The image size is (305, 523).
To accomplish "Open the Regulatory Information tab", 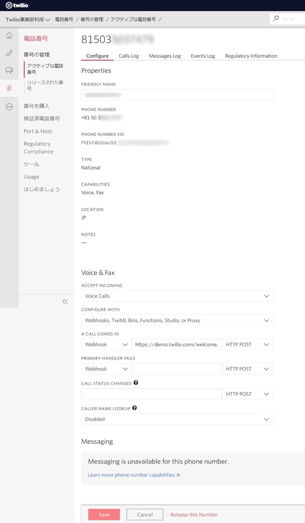I will (251, 56).
